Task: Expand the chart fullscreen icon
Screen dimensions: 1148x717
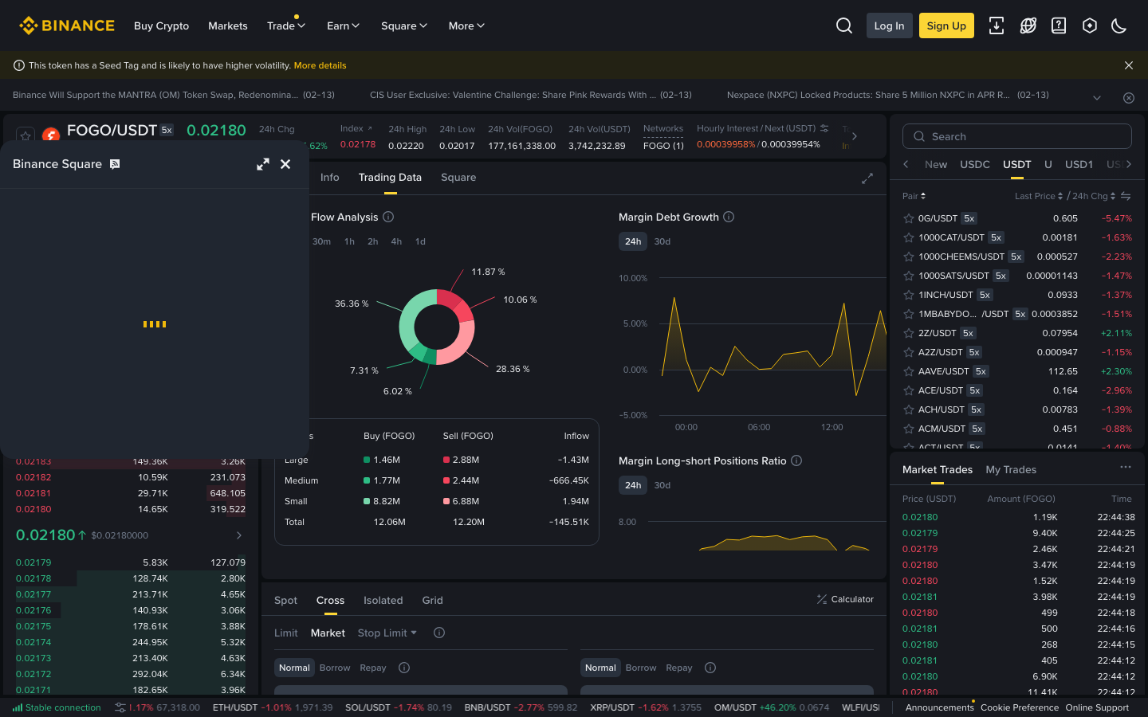Action: [x=867, y=178]
